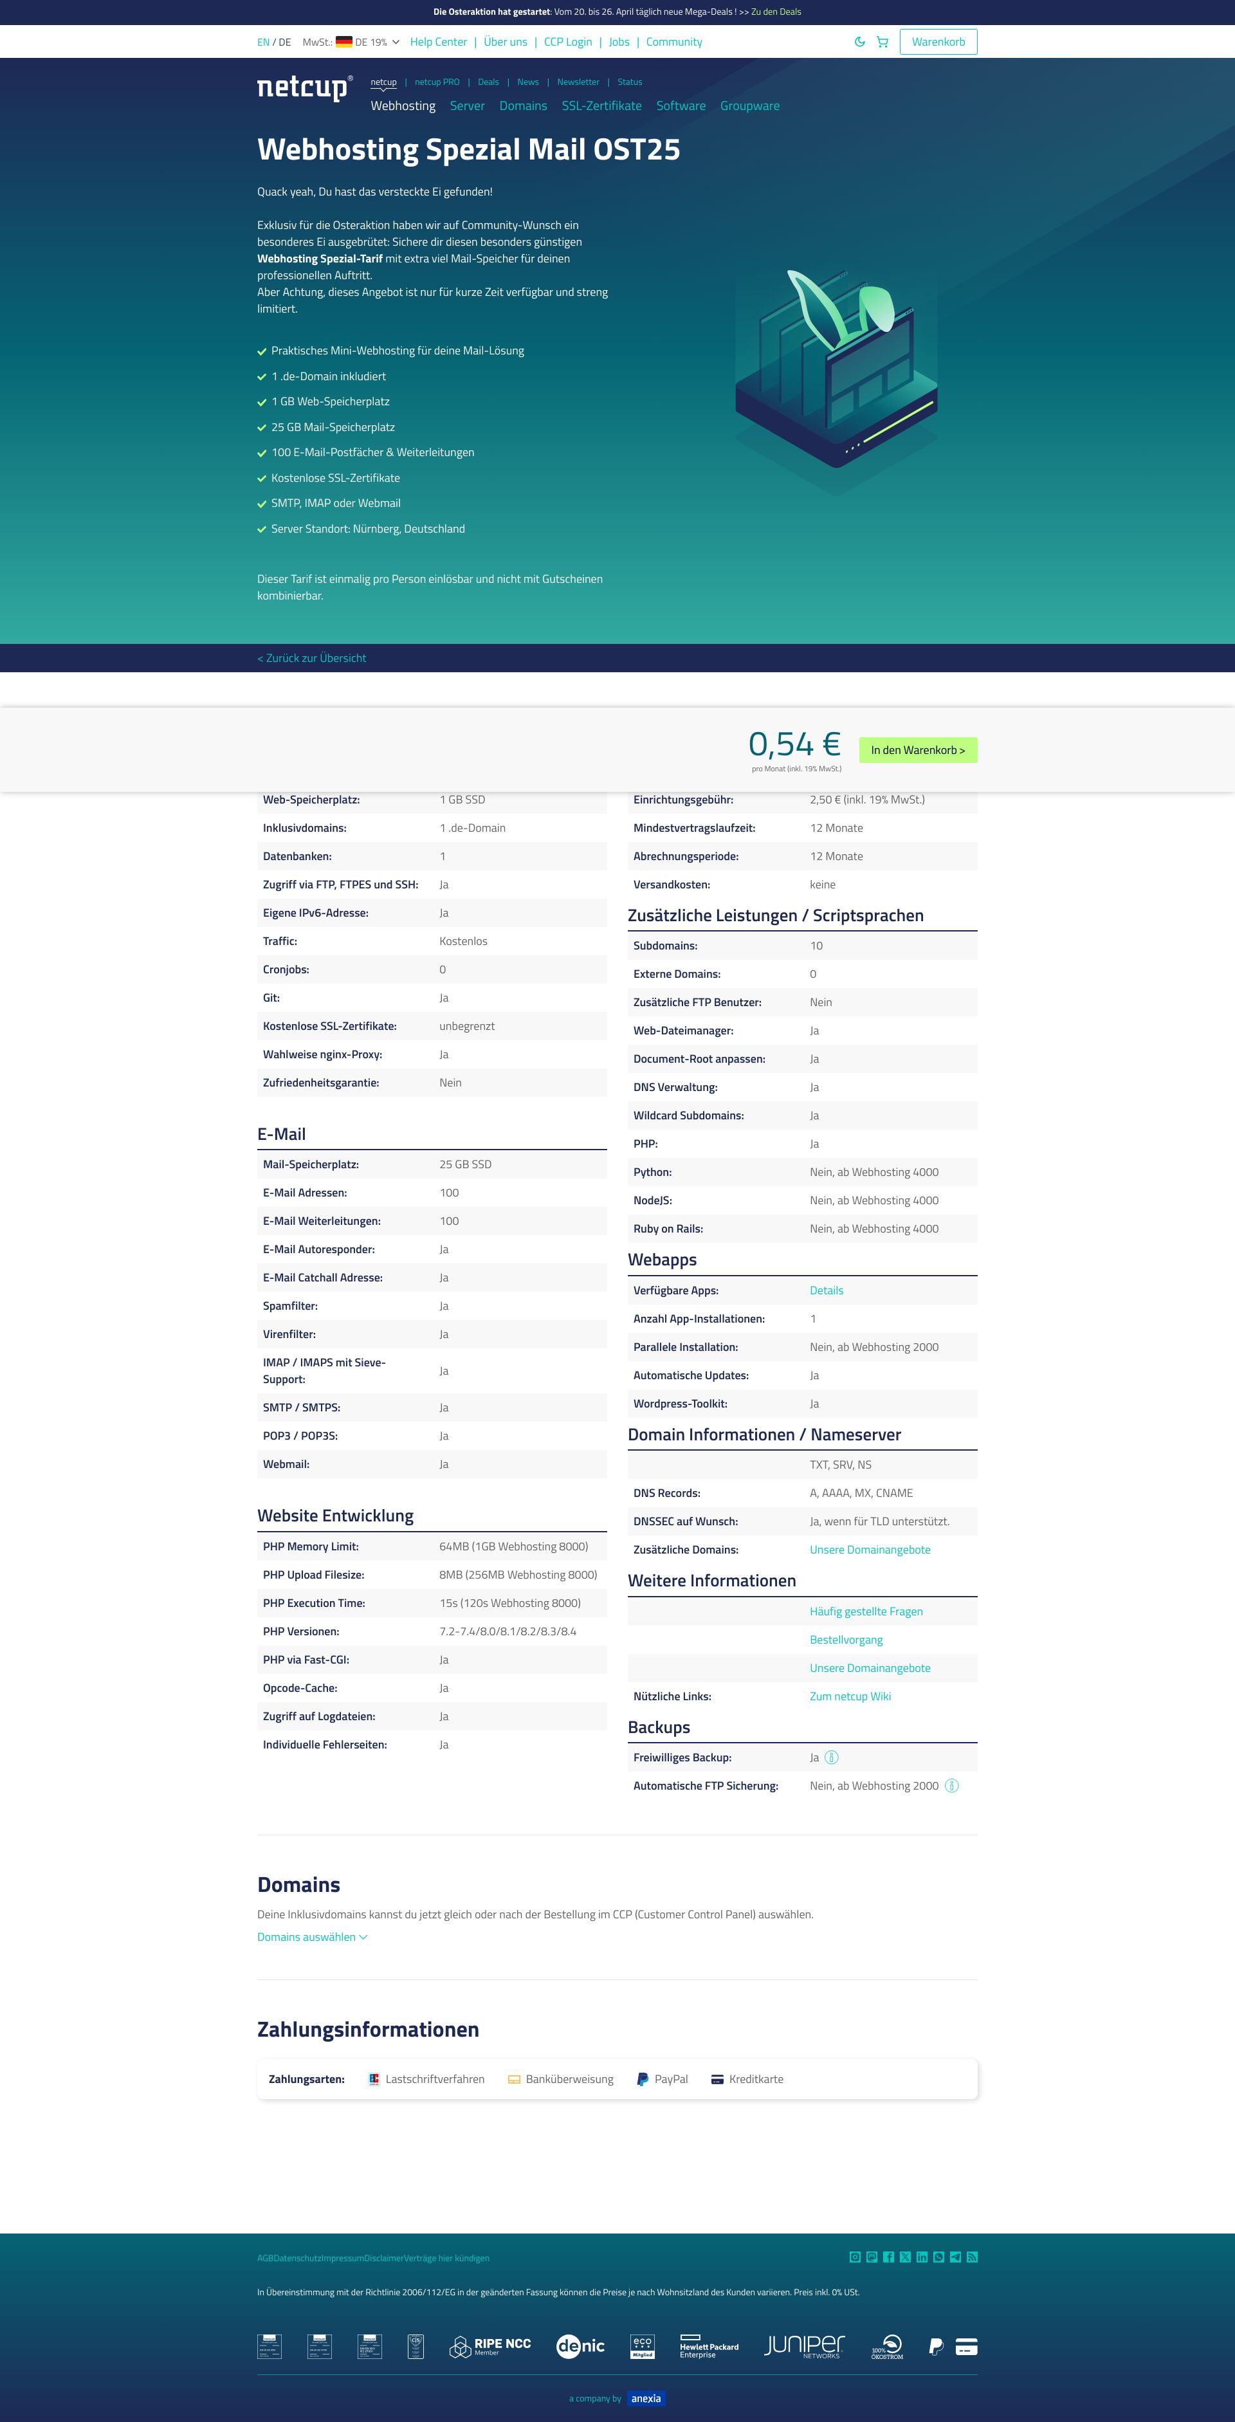Open the Help Center link

(438, 42)
